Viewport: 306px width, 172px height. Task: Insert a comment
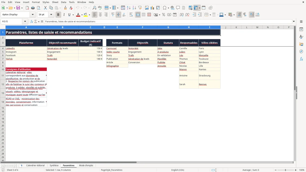178,8
